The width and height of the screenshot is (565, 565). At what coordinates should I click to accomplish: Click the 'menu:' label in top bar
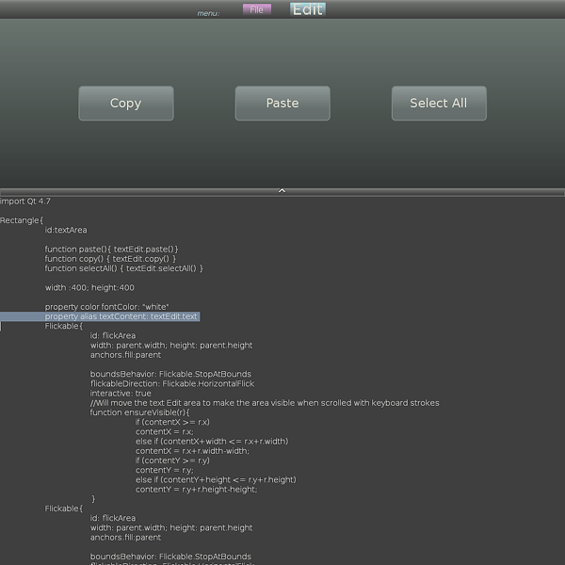tap(208, 13)
